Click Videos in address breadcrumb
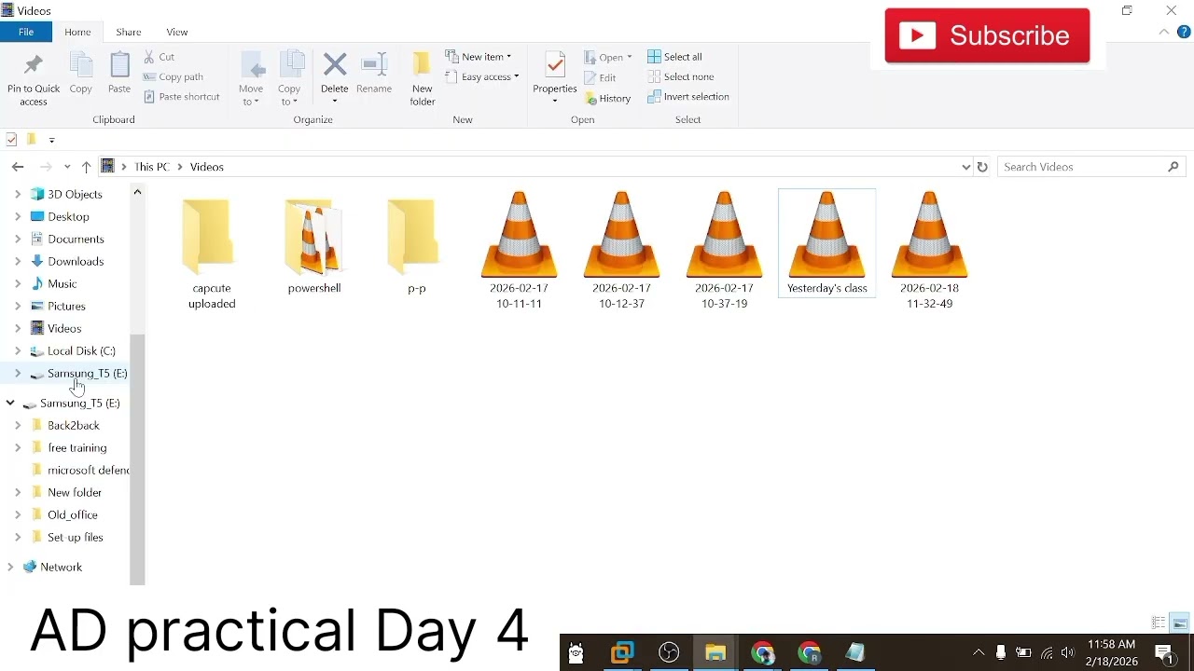The image size is (1194, 671). (207, 167)
